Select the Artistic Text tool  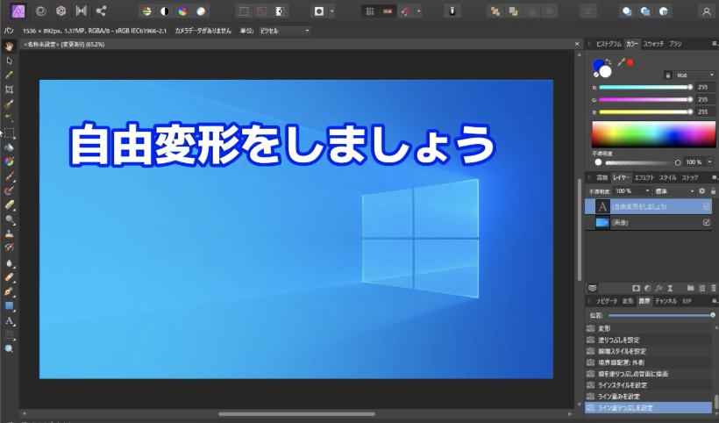[9, 320]
